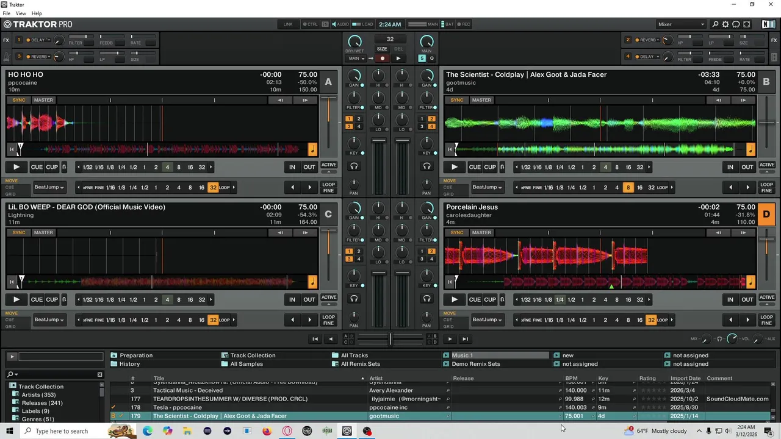Click the CUE button on deck A
This screenshot has width=781, height=439.
click(37, 167)
